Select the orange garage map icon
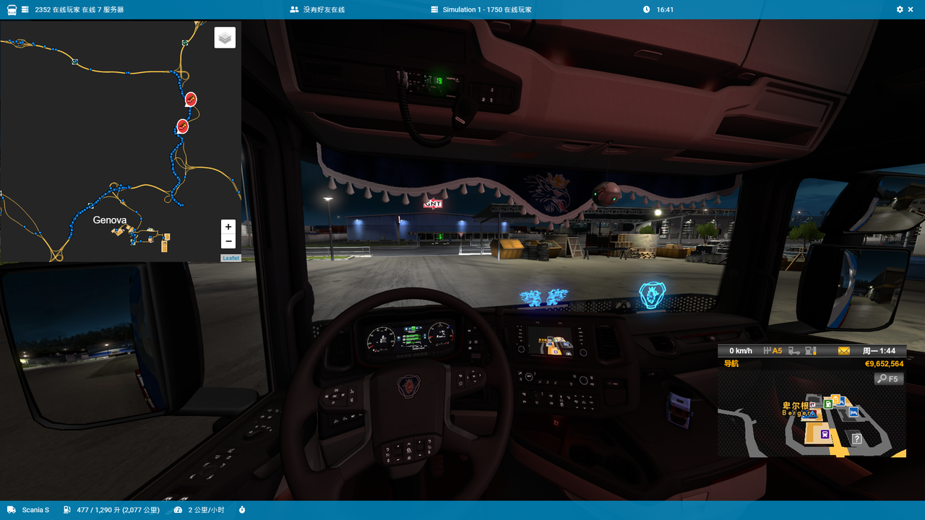This screenshot has width=925, height=520. (x=836, y=399)
